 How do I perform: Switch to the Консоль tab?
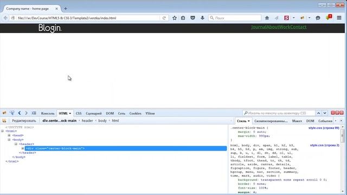[x=48, y=113]
